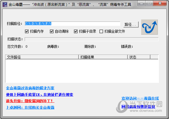
Task: Visit the 欢迎访问——毒霸在线 link
Action: tap(140, 98)
